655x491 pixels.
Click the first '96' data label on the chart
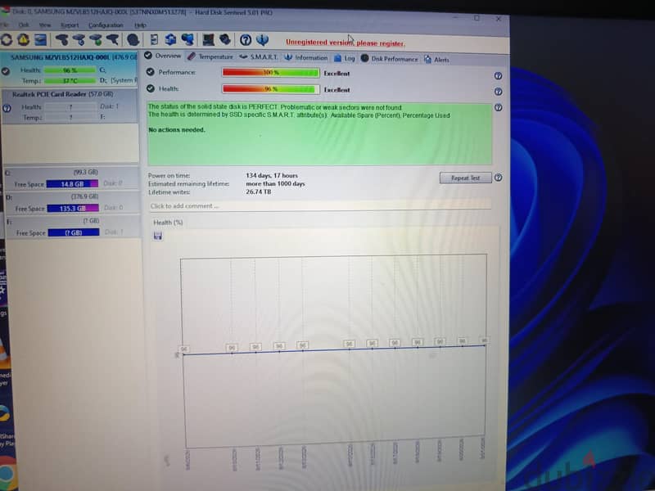tap(183, 349)
